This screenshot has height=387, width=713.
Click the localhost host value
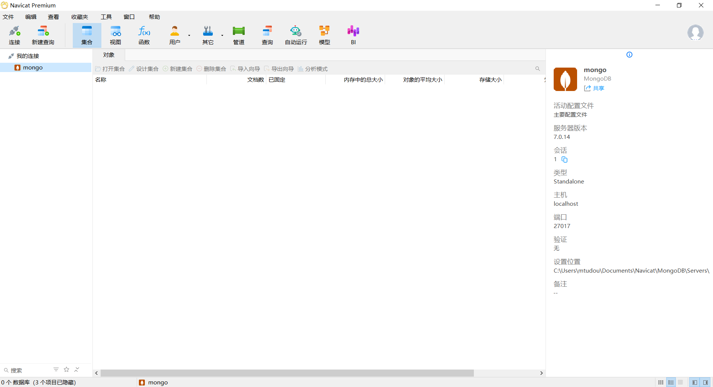566,204
